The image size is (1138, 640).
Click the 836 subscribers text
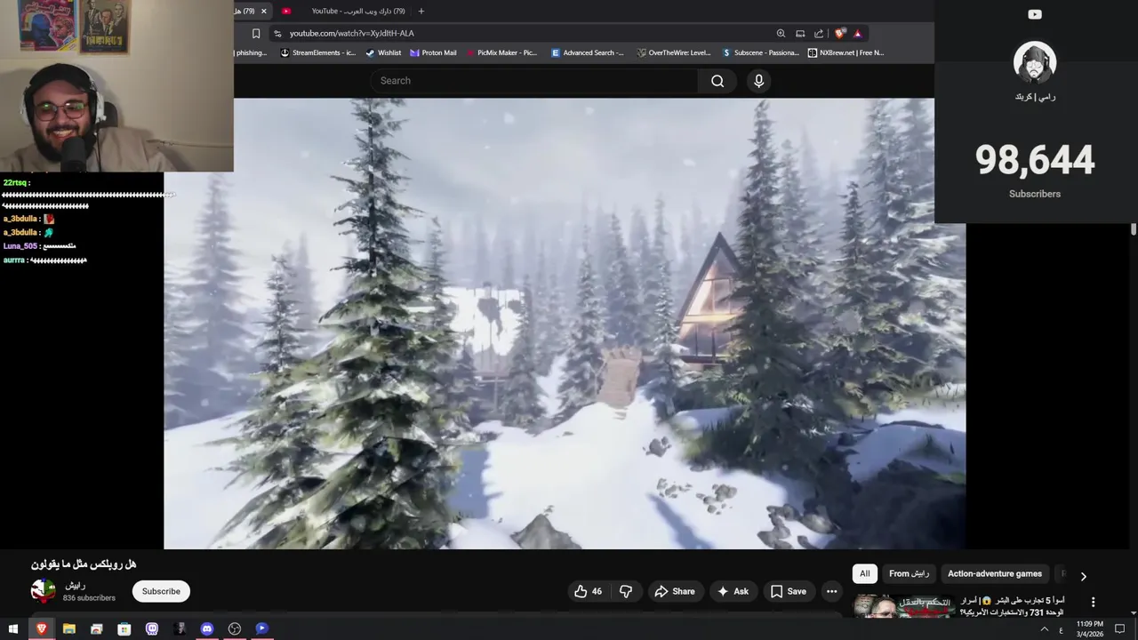pyautogui.click(x=89, y=598)
